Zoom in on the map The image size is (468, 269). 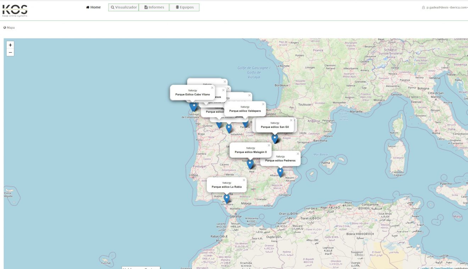click(x=10, y=45)
